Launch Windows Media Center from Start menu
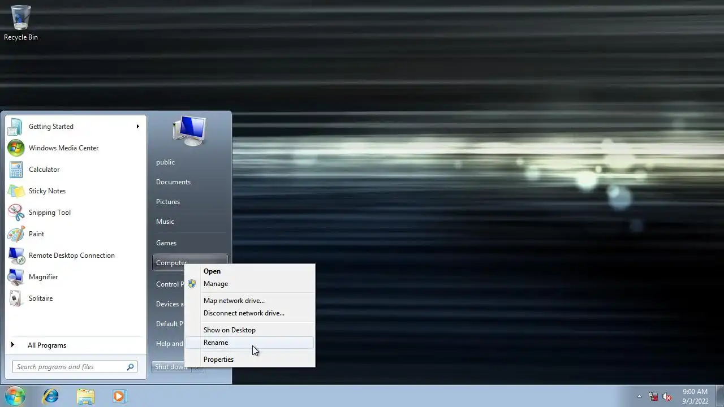 76,148
